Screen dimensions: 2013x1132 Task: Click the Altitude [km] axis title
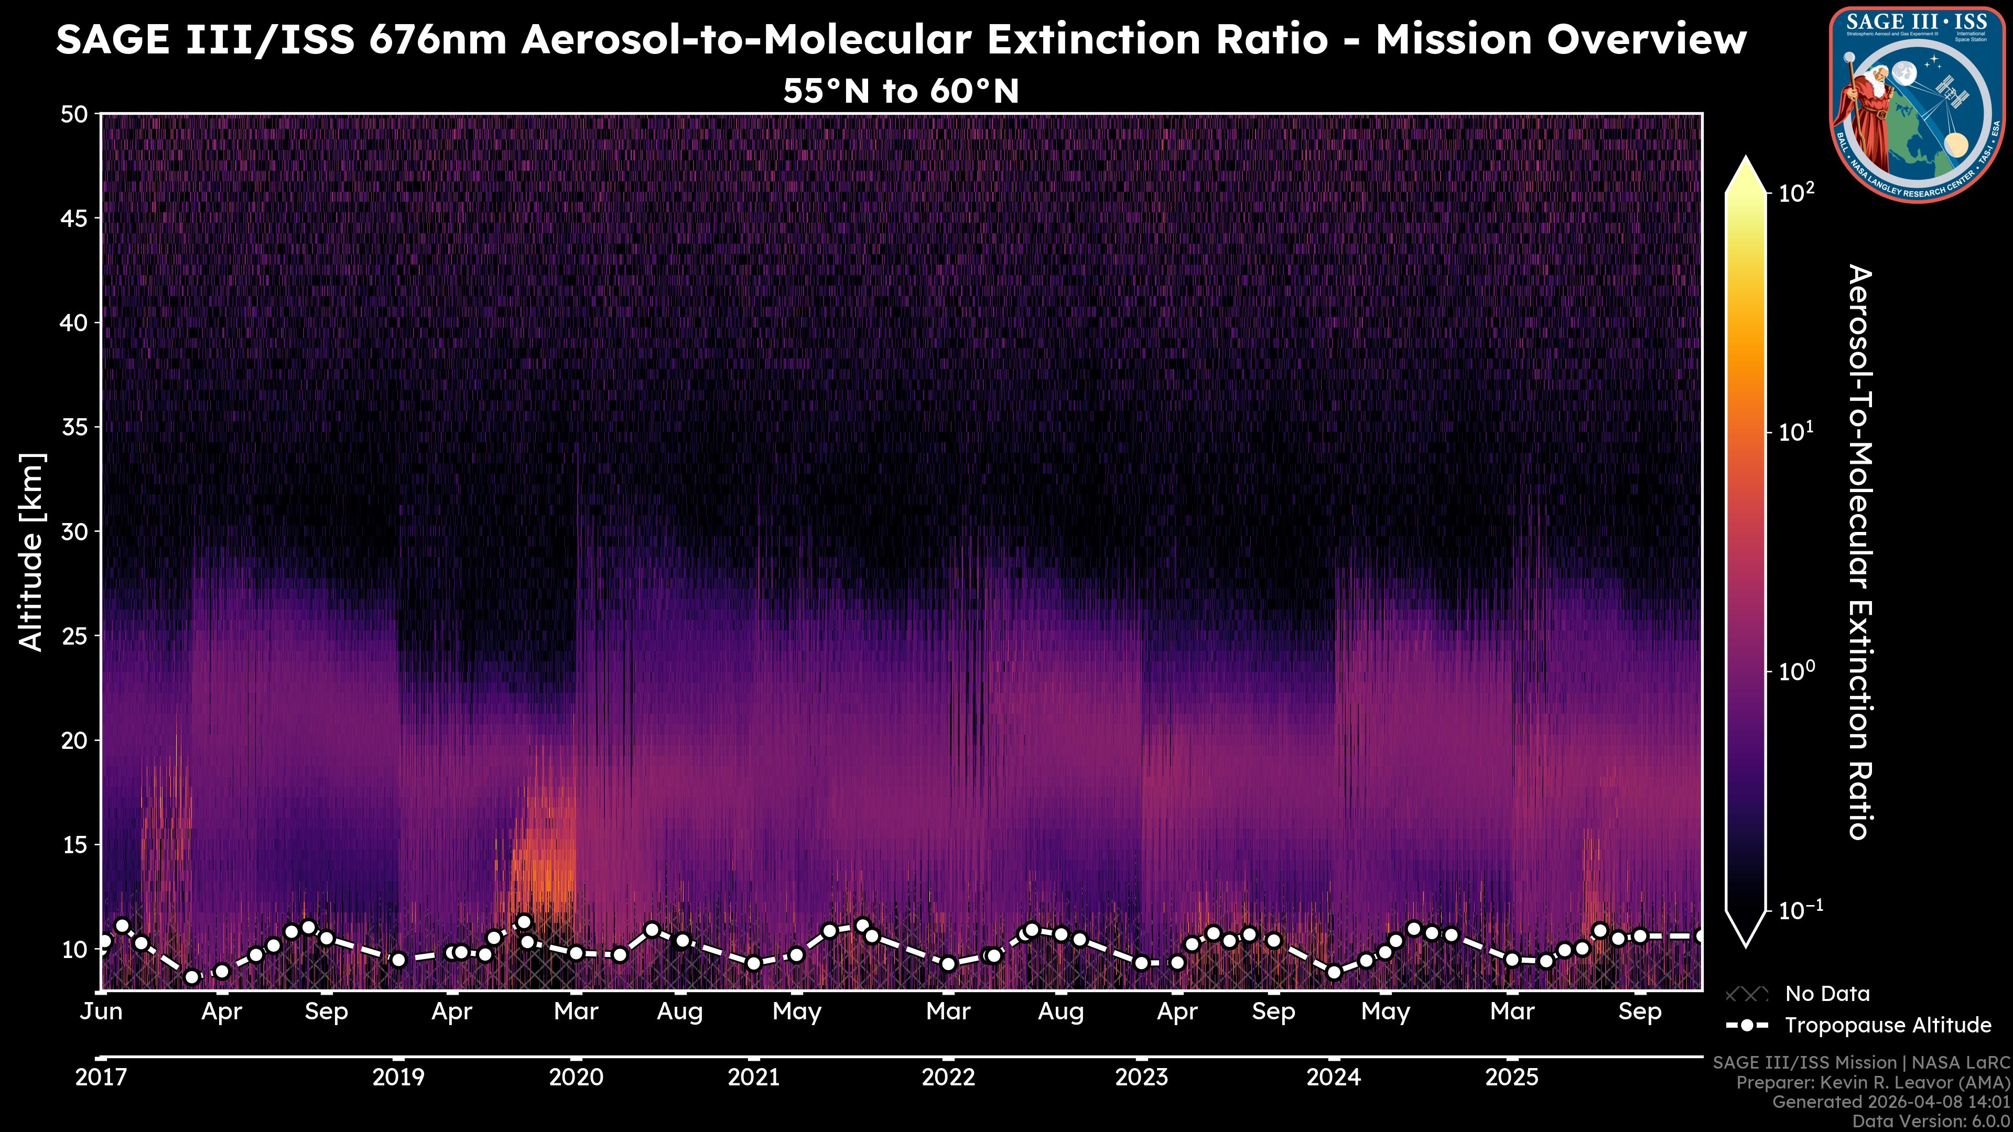31,551
